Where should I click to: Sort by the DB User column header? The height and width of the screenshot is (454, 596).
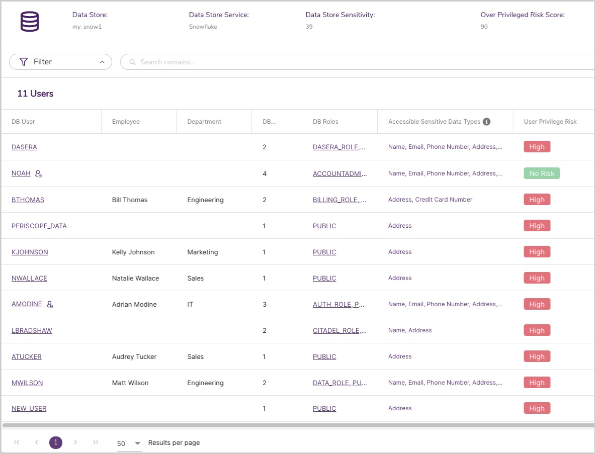[x=23, y=122]
